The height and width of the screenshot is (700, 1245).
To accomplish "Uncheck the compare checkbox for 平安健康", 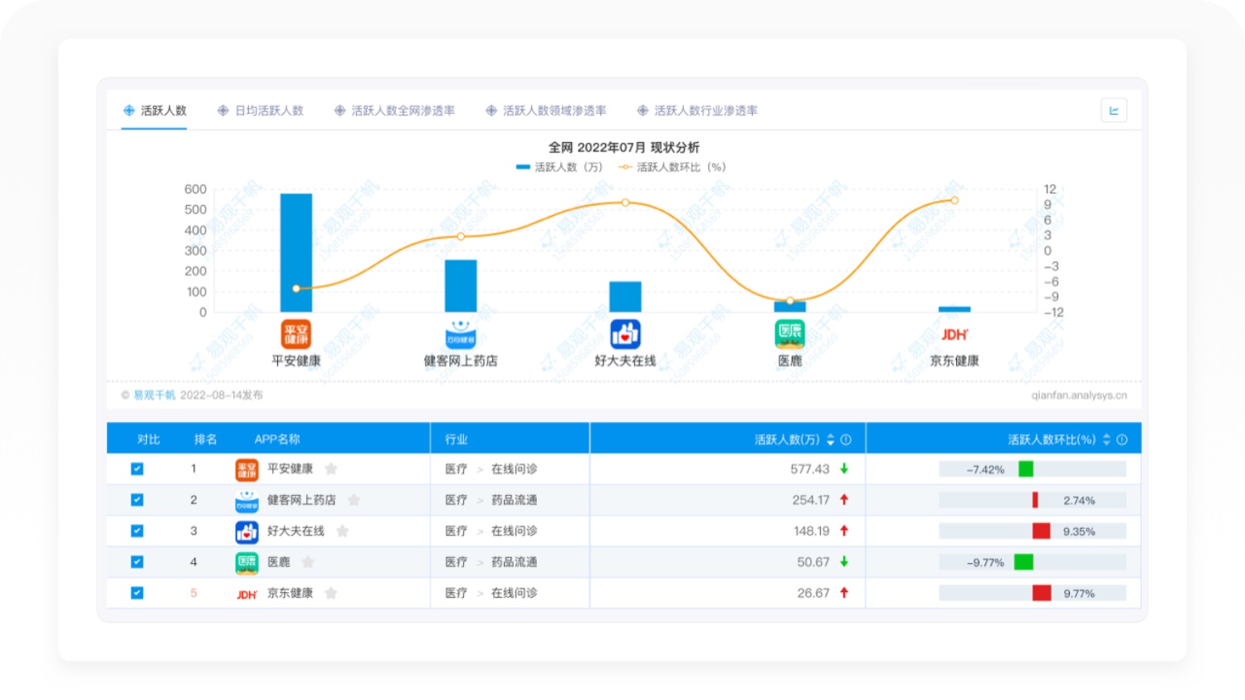I will coord(137,469).
